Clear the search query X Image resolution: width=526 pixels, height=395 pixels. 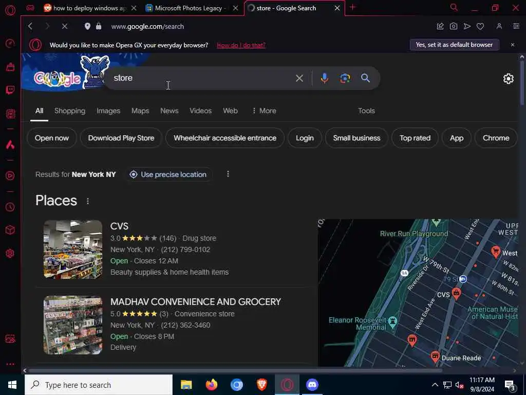(x=299, y=78)
